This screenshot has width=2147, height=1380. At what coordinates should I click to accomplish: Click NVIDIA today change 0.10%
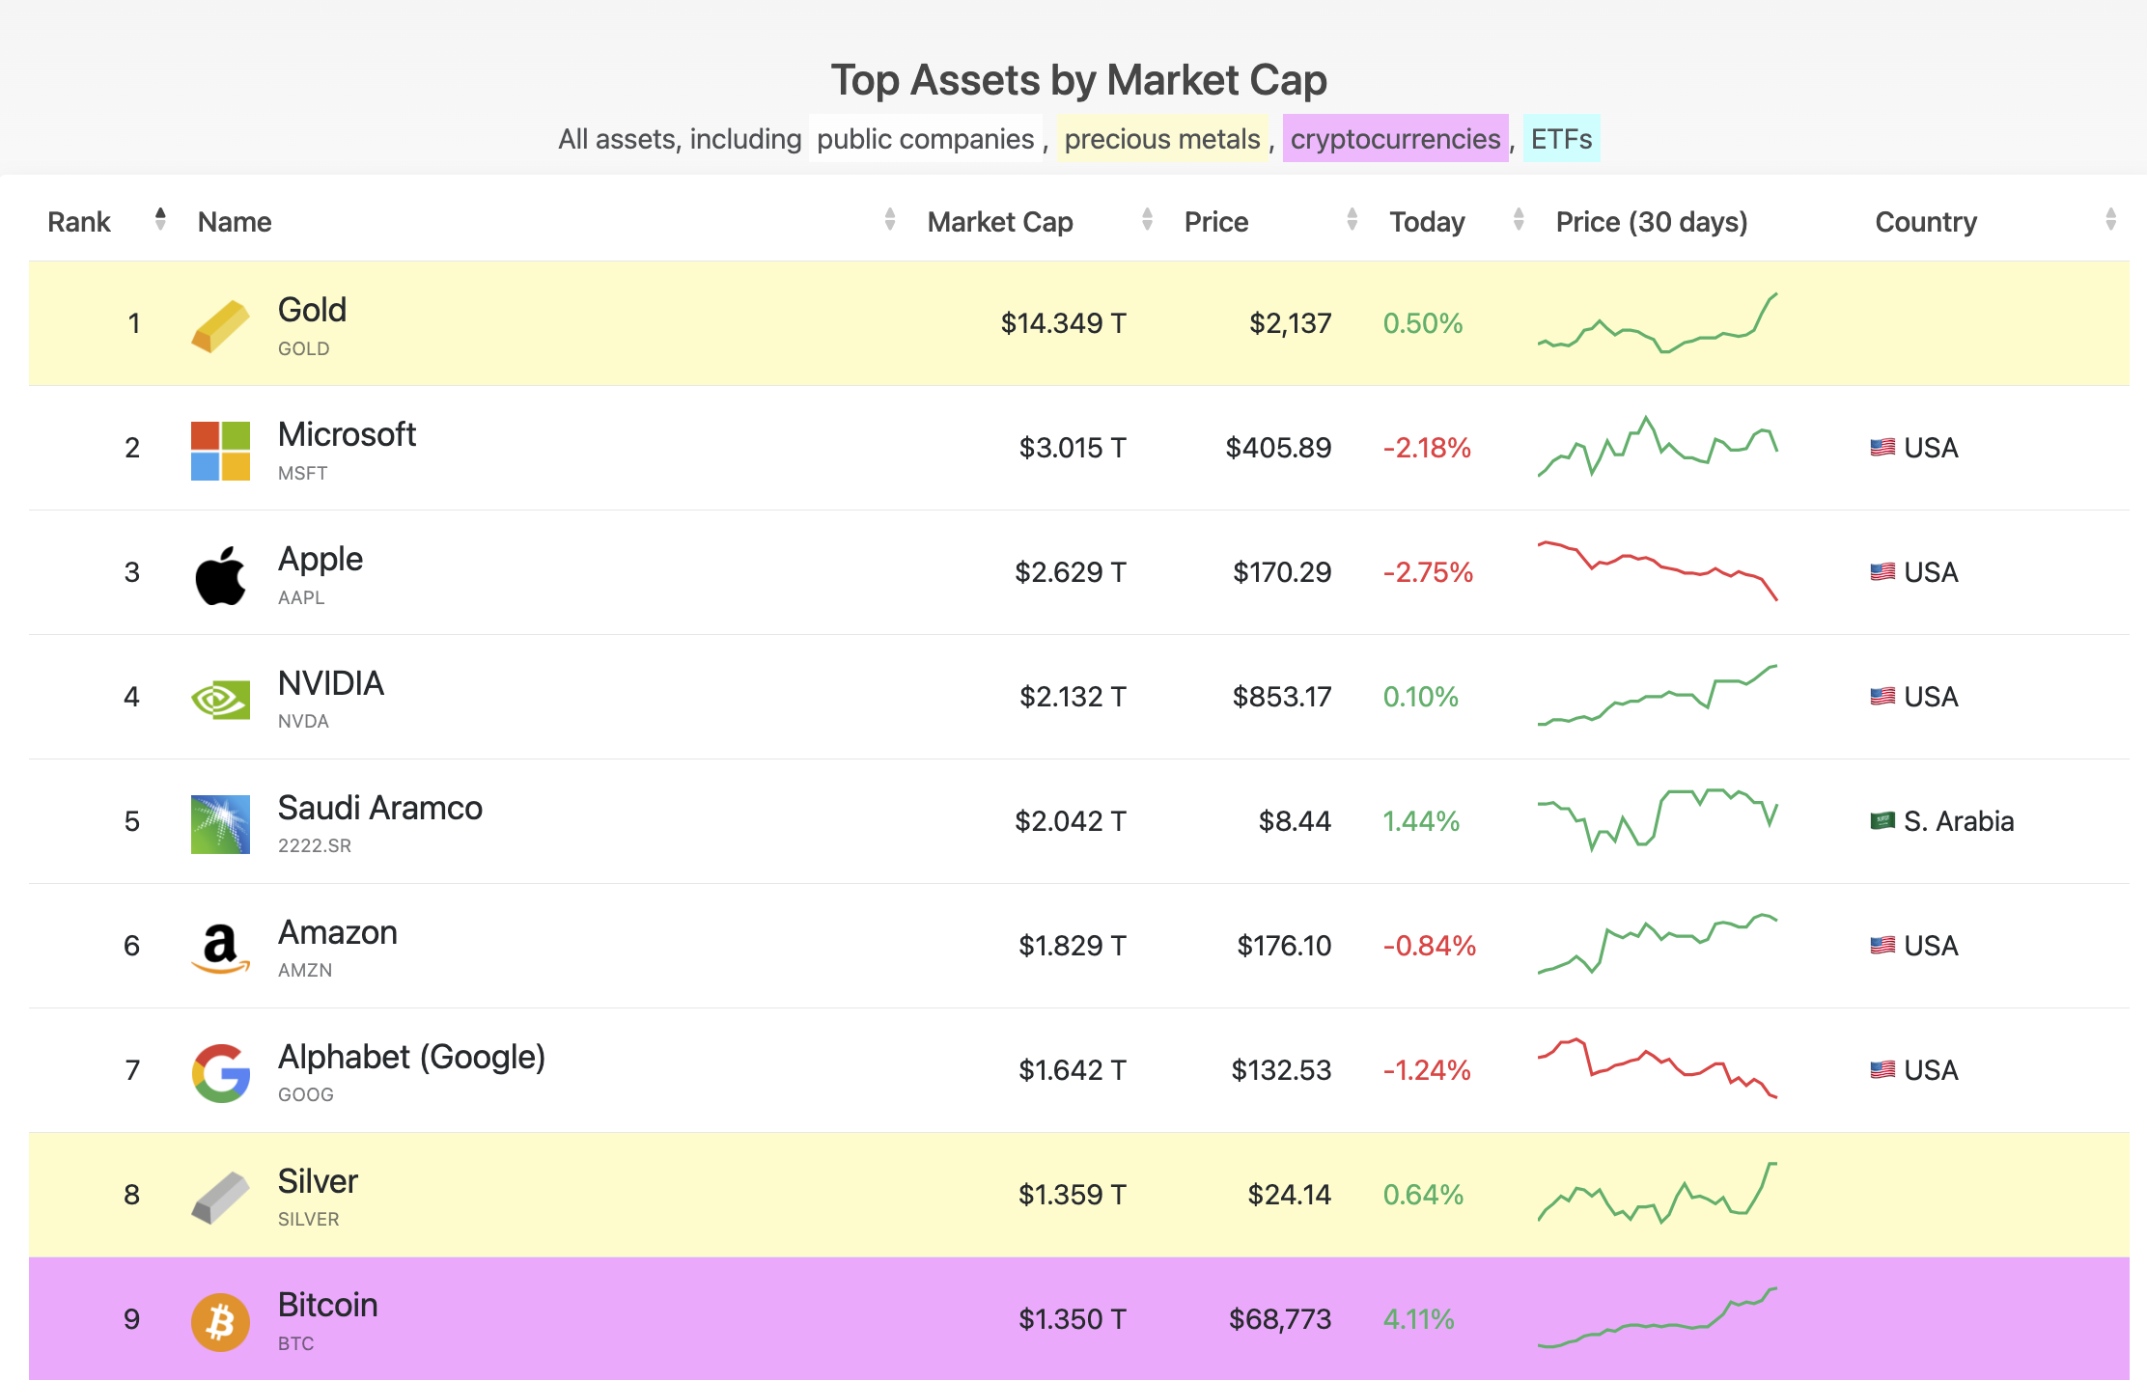pyautogui.click(x=1420, y=697)
